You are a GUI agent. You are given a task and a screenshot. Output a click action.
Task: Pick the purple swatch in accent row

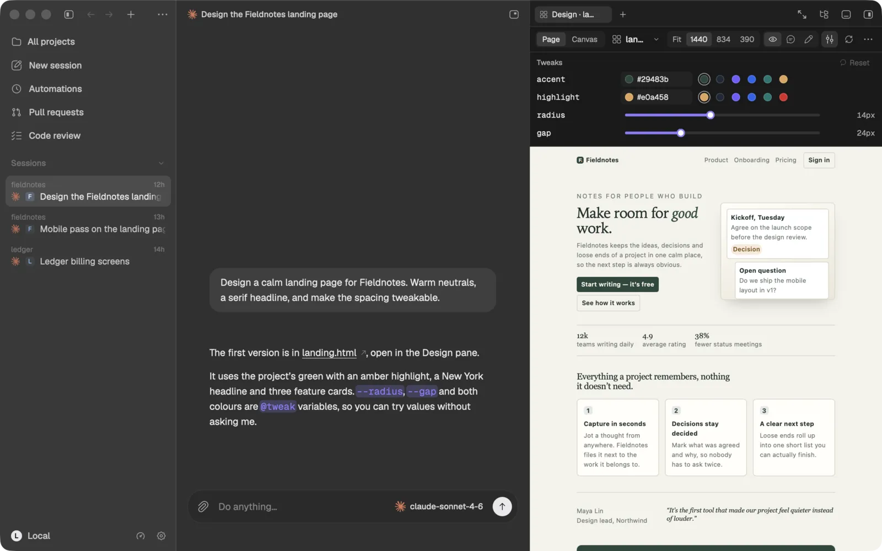pyautogui.click(x=735, y=79)
